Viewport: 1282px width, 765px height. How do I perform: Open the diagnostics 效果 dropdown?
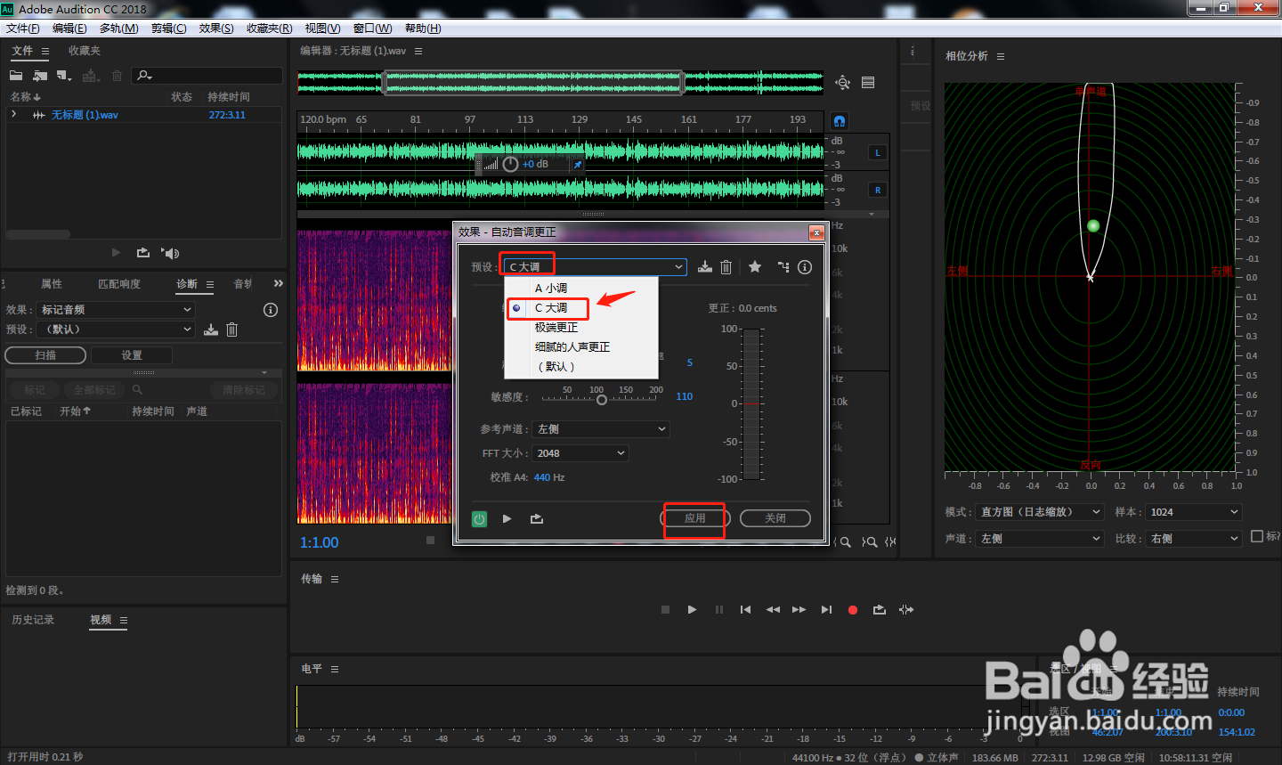[116, 310]
